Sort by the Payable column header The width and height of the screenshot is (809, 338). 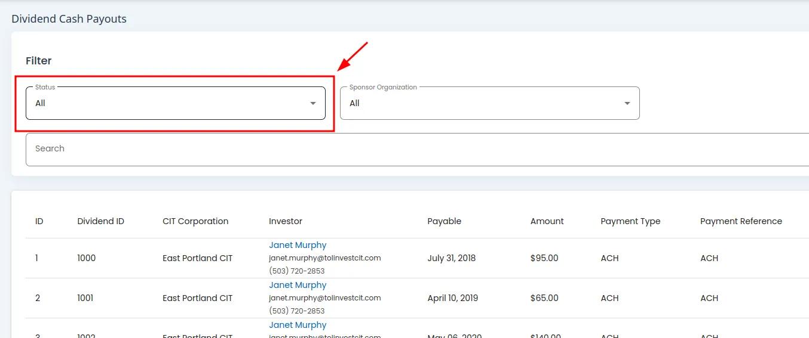tap(444, 221)
